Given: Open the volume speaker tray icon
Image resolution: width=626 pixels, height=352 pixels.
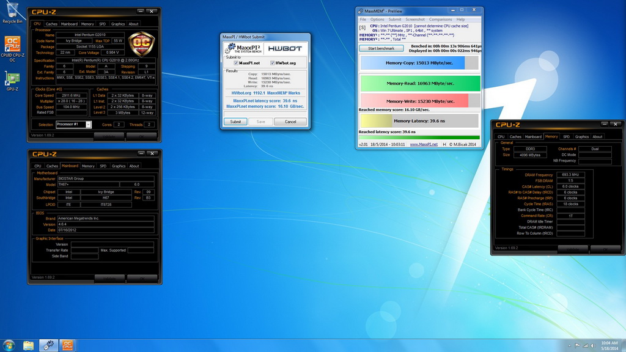Looking at the screenshot, I should (x=593, y=346).
